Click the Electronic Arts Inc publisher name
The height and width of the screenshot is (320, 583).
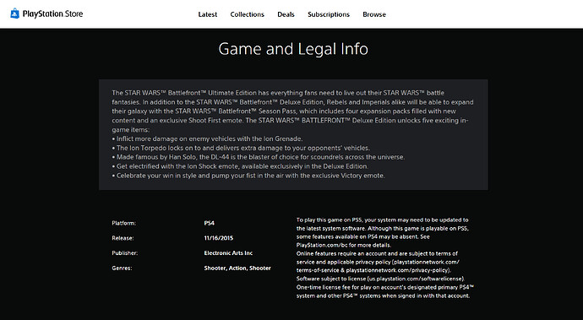pyautogui.click(x=228, y=252)
